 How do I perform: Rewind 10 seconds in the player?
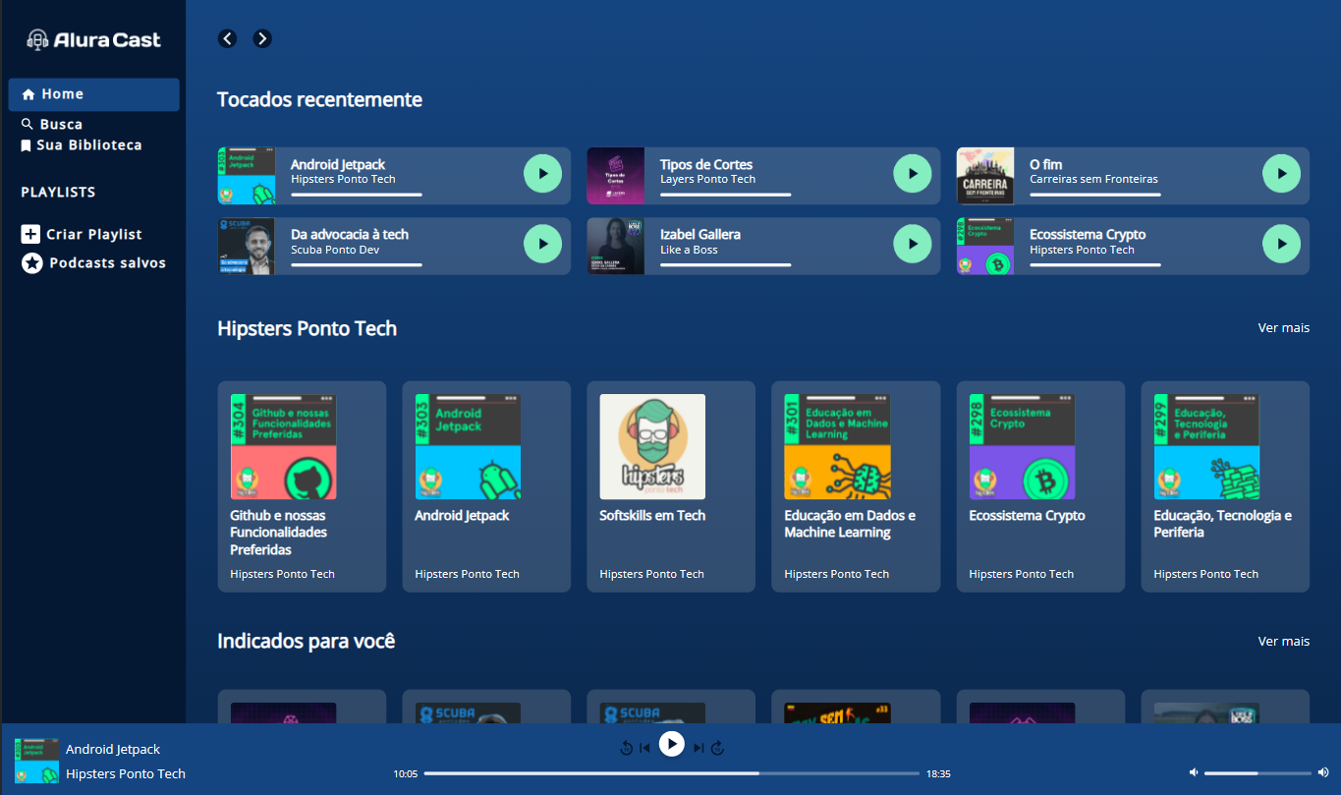626,747
